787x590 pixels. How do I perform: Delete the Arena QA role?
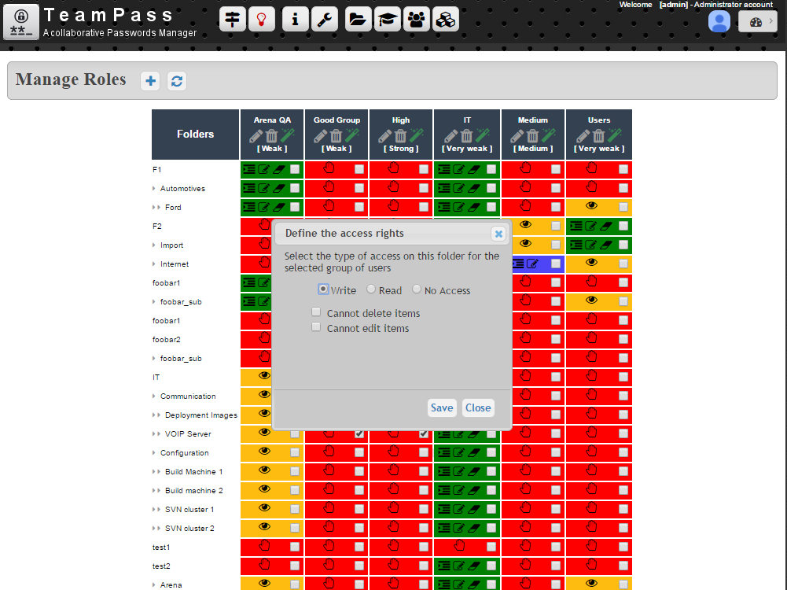pyautogui.click(x=271, y=135)
